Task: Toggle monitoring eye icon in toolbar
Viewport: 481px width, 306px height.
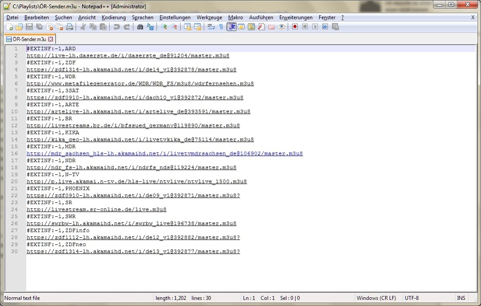Action: coord(282,27)
